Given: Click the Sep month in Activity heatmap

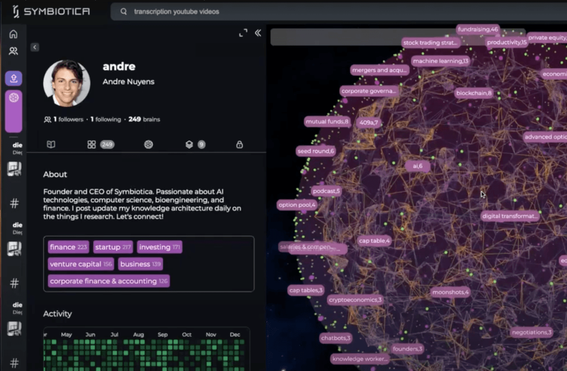Looking at the screenshot, I should click(162, 335).
